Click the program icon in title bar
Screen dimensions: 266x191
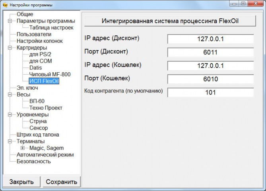pyautogui.click(x=5, y=5)
